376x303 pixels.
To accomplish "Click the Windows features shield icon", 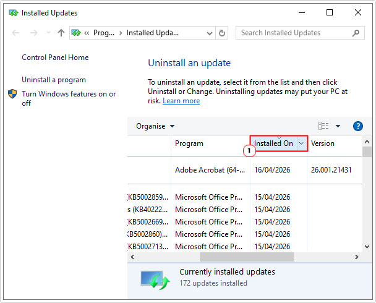I will [12, 94].
